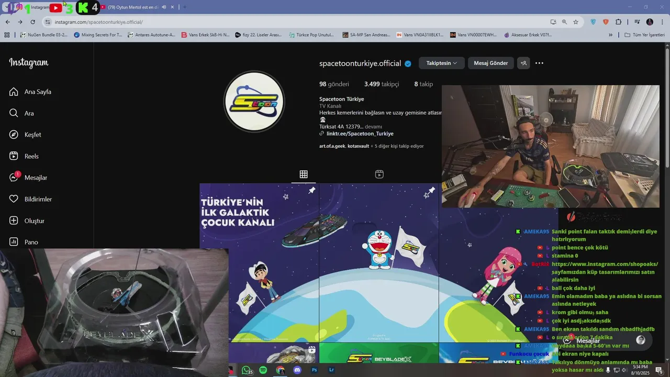Bookmark this page with star icon
This screenshot has width=670, height=377.
point(576,22)
